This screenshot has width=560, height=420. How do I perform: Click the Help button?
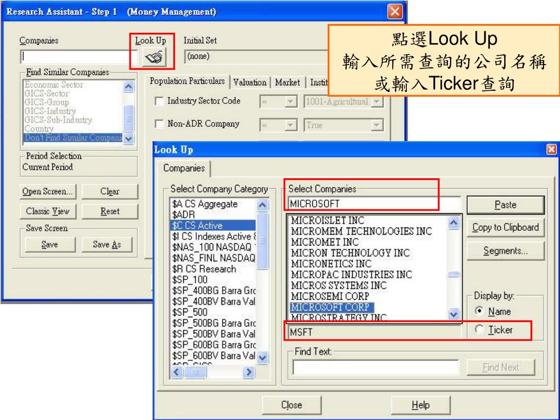pos(421,405)
